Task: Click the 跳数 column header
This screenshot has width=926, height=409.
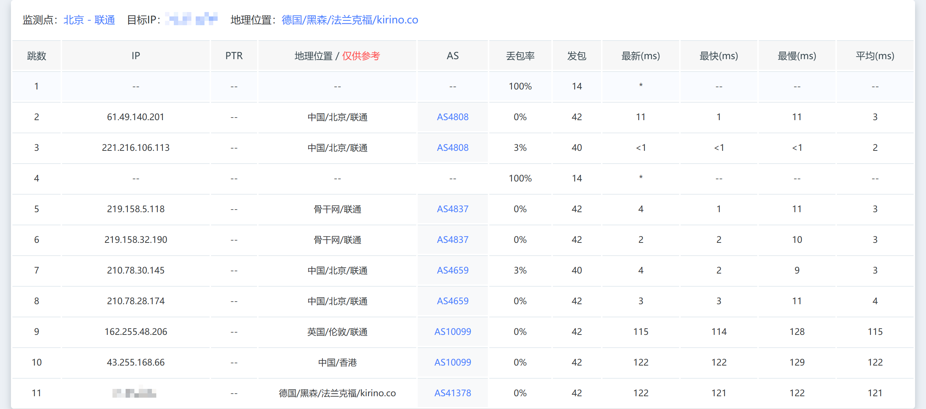Action: [37, 56]
